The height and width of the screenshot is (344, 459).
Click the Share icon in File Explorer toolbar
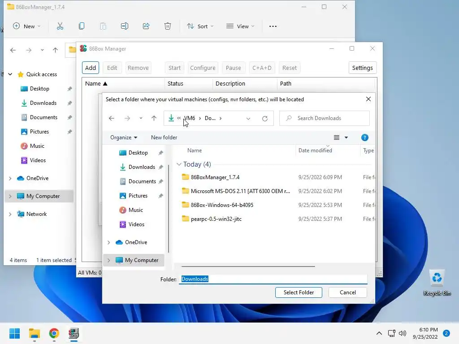click(146, 26)
